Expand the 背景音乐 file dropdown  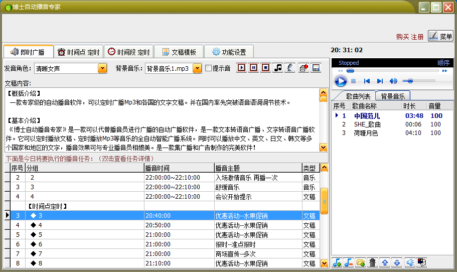click(197, 68)
